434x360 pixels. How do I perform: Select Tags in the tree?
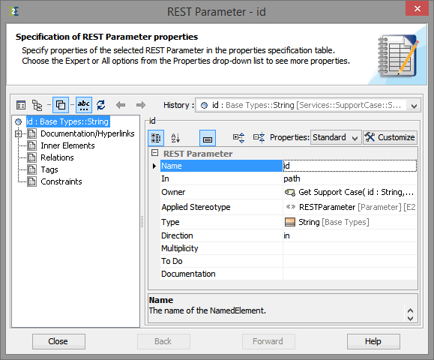[49, 169]
